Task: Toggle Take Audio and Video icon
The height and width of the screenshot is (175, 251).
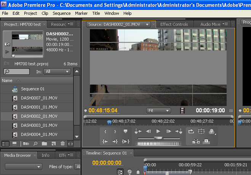Action: pos(182,110)
